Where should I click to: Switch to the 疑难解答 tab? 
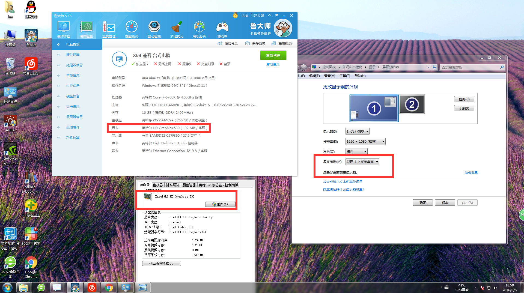point(173,185)
